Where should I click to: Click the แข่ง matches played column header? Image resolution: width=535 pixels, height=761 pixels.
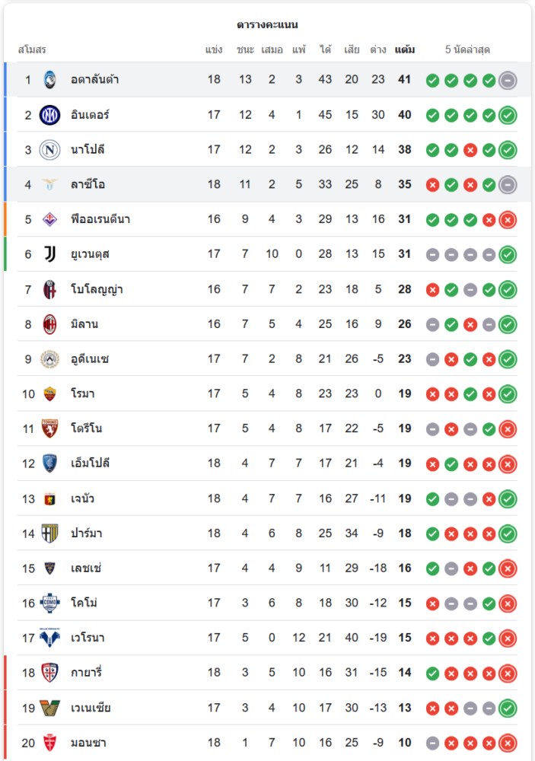pos(214,50)
